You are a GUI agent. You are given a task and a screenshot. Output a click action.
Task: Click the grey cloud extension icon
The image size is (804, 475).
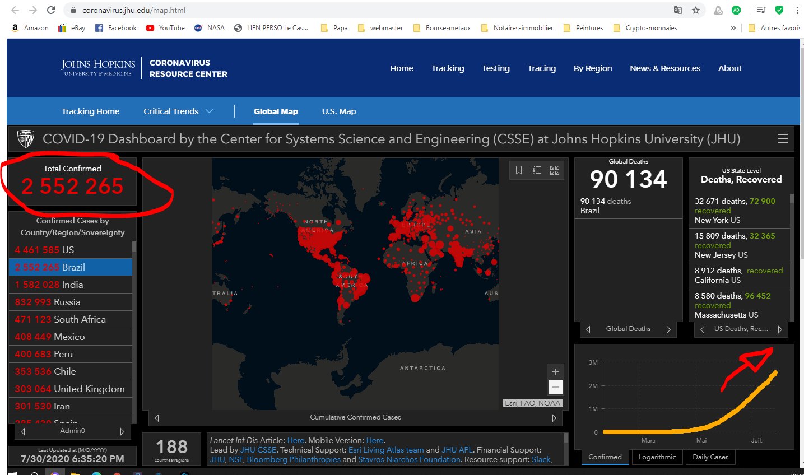pyautogui.click(x=718, y=10)
